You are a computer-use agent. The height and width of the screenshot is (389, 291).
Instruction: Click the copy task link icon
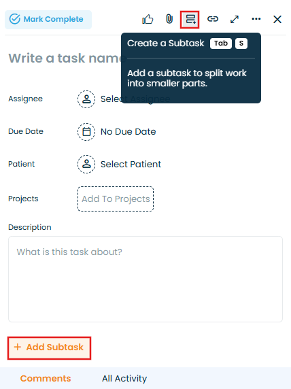click(x=213, y=19)
